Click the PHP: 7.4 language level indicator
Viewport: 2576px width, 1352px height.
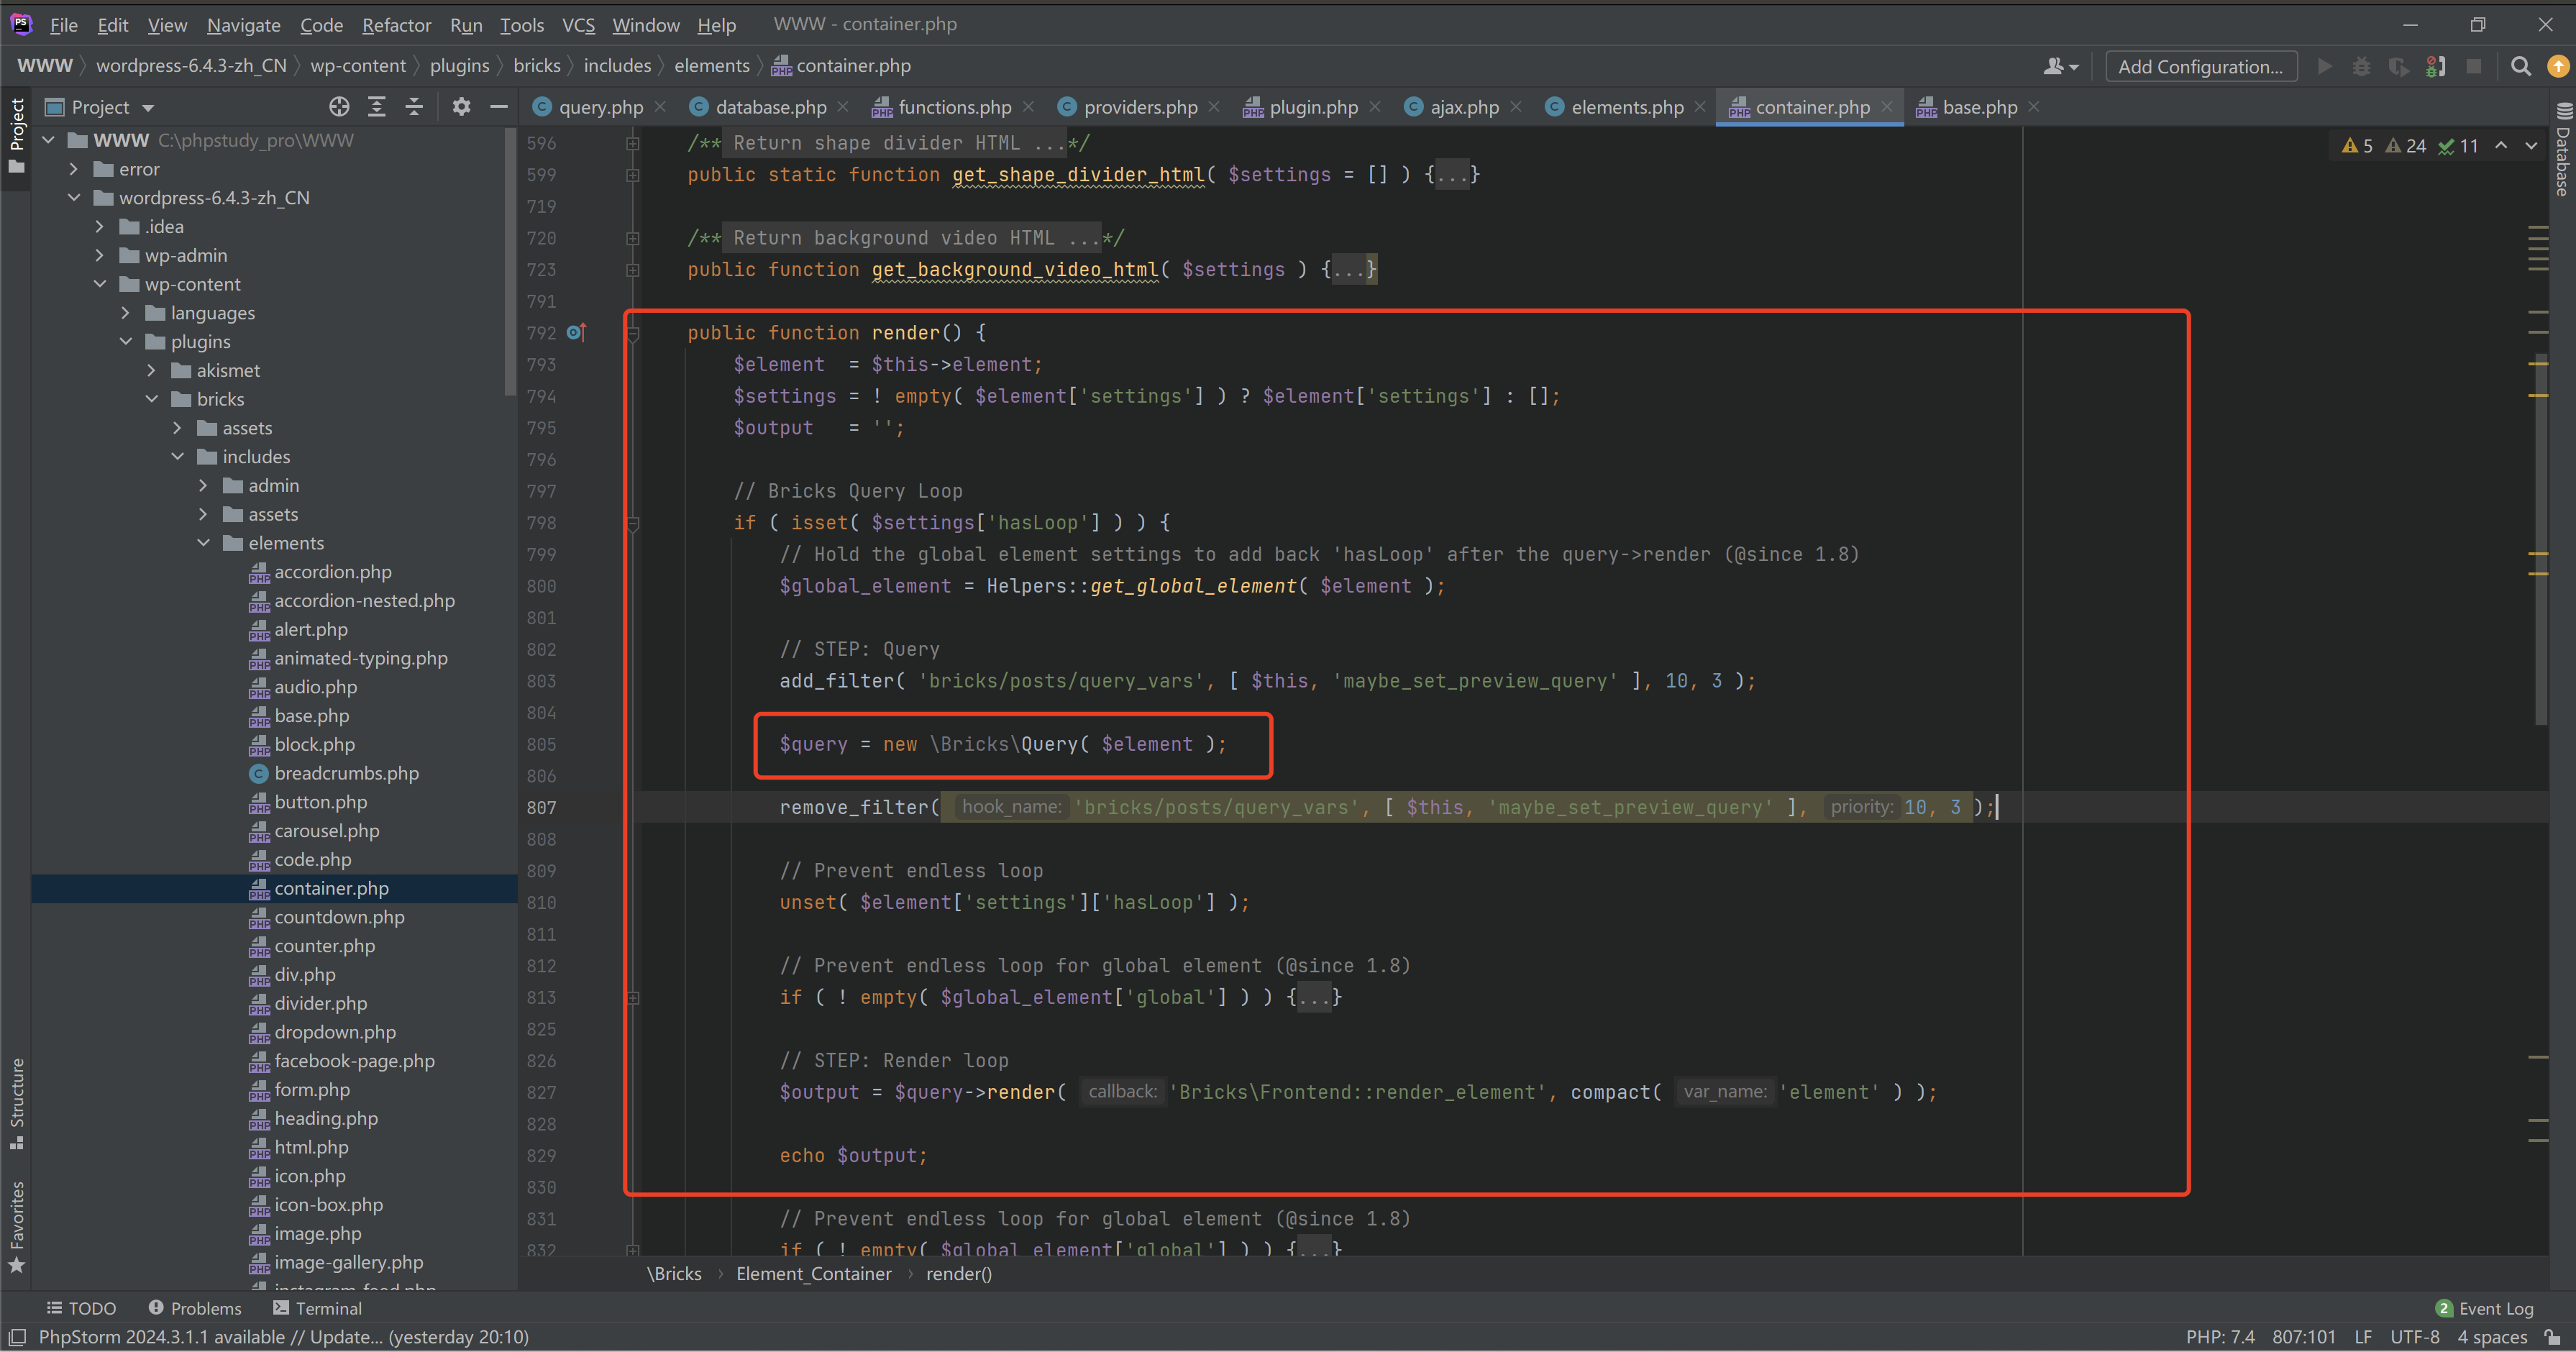pyautogui.click(x=2220, y=1337)
